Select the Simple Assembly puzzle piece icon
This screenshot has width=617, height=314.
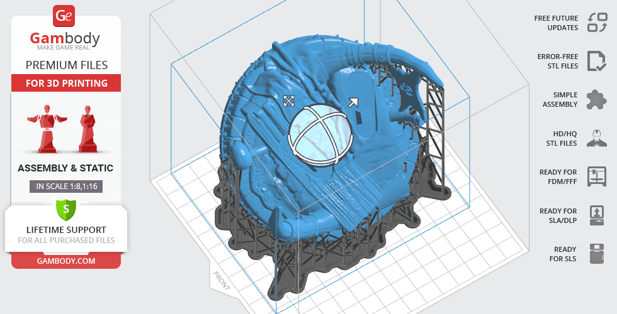click(596, 99)
